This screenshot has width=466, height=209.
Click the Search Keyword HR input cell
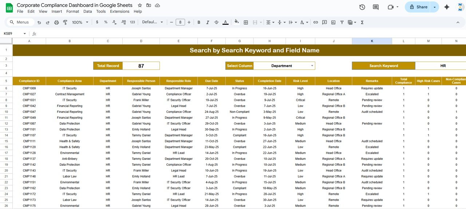(442, 66)
